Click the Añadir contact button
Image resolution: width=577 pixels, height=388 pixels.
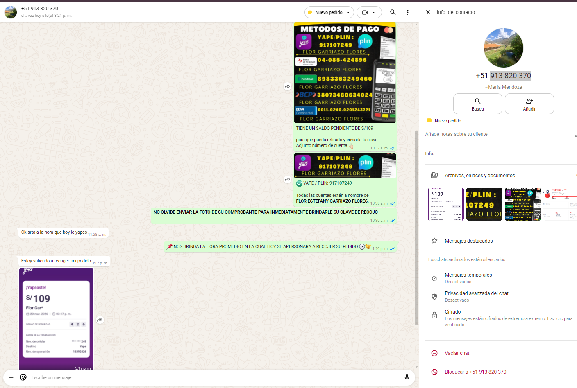tap(529, 104)
